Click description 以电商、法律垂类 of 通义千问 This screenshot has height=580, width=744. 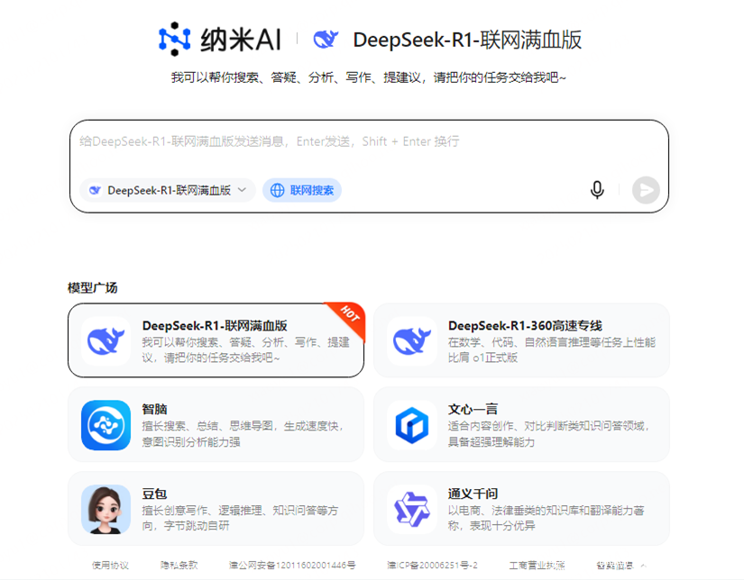(x=547, y=518)
